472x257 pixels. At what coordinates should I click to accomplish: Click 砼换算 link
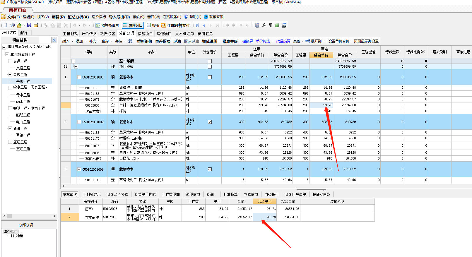click(x=248, y=41)
